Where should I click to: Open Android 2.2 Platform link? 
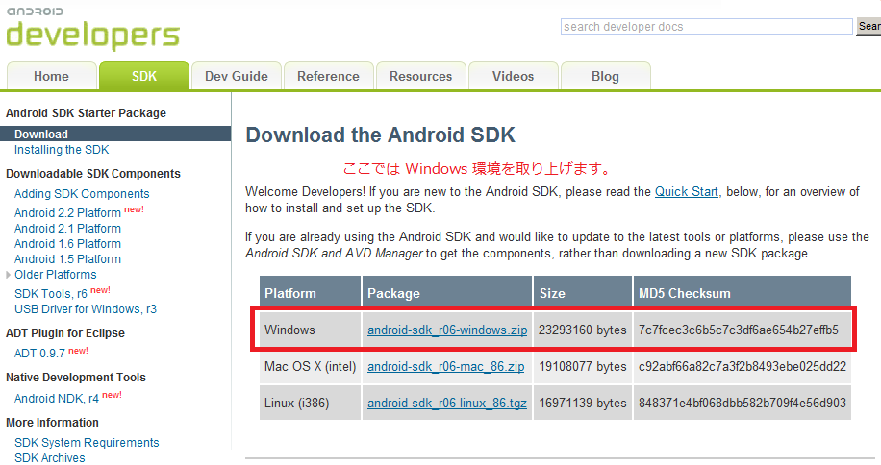67,213
